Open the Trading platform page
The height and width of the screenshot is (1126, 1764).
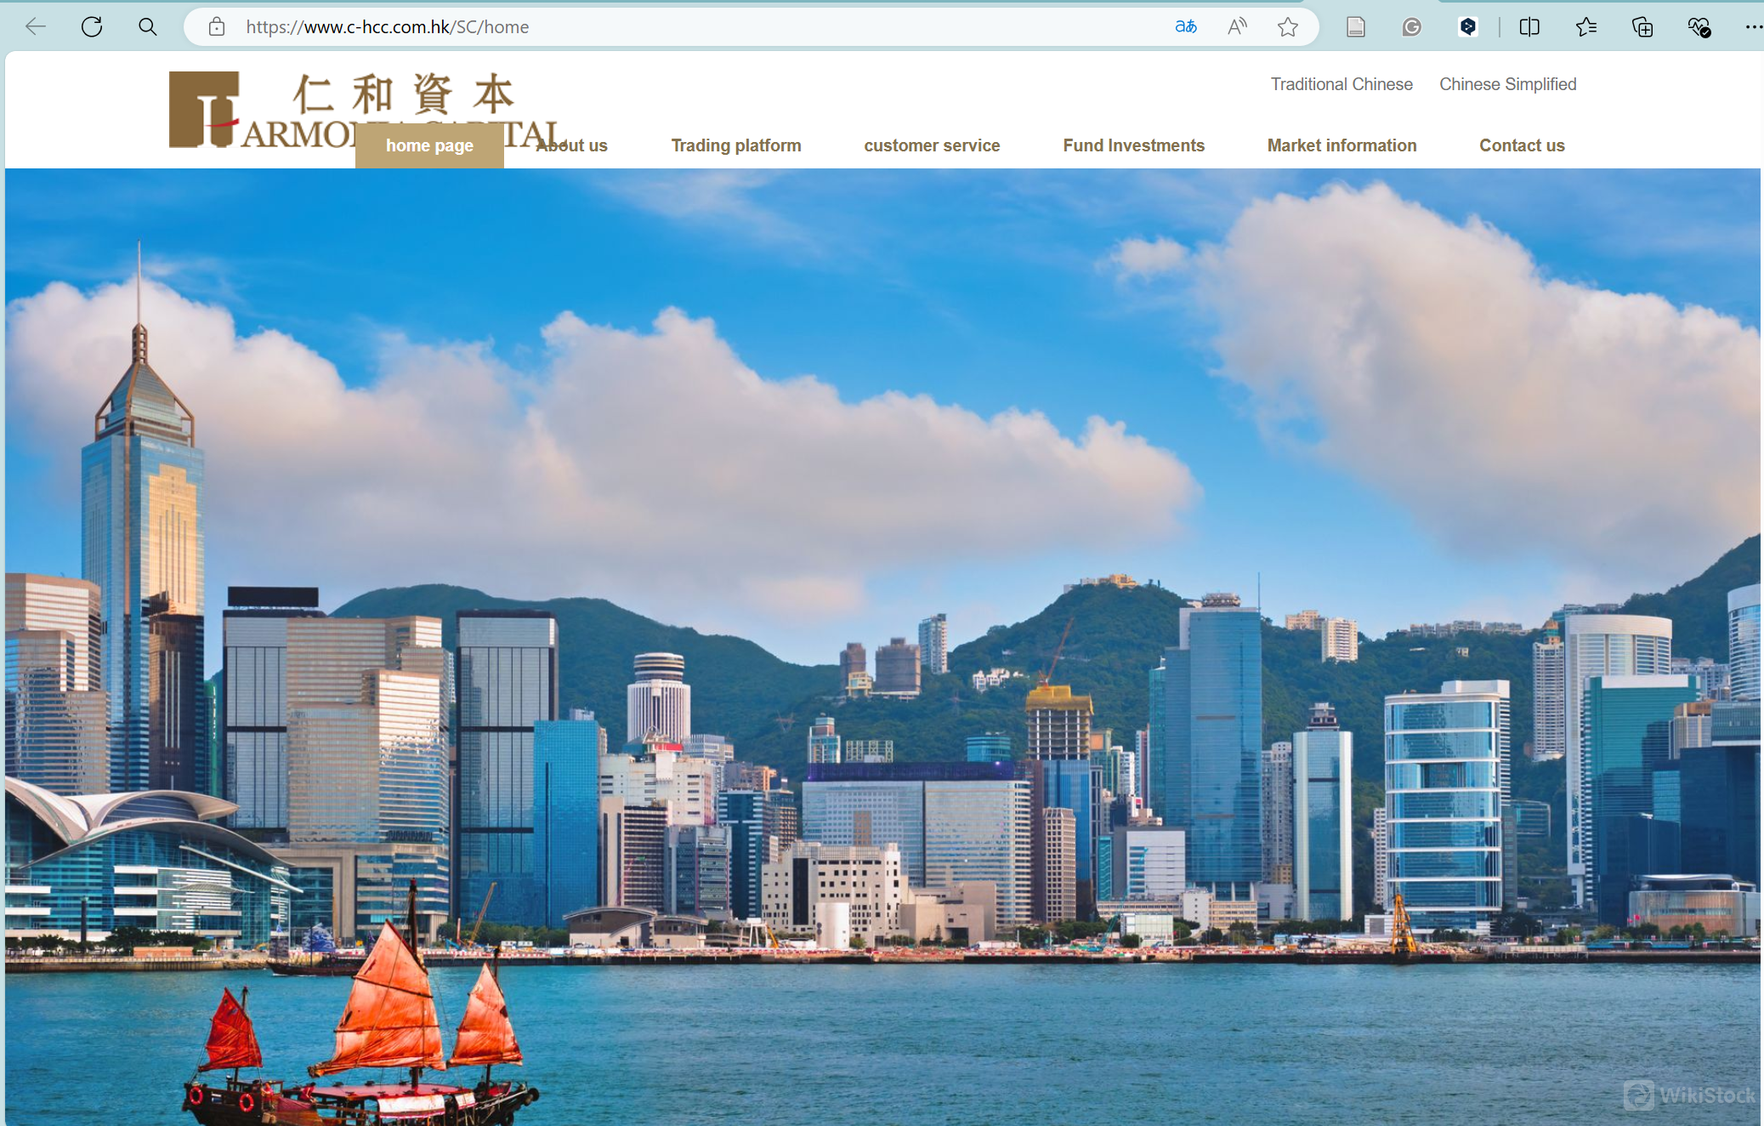[x=736, y=145]
